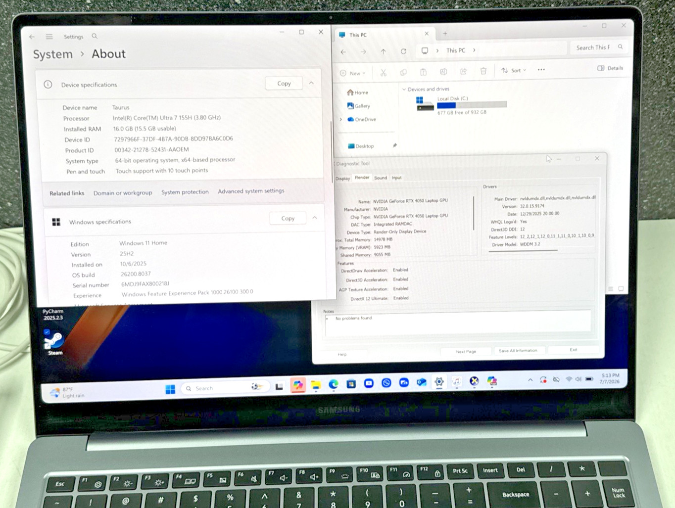Expand the chevron after This PC in address bar

[474, 50]
